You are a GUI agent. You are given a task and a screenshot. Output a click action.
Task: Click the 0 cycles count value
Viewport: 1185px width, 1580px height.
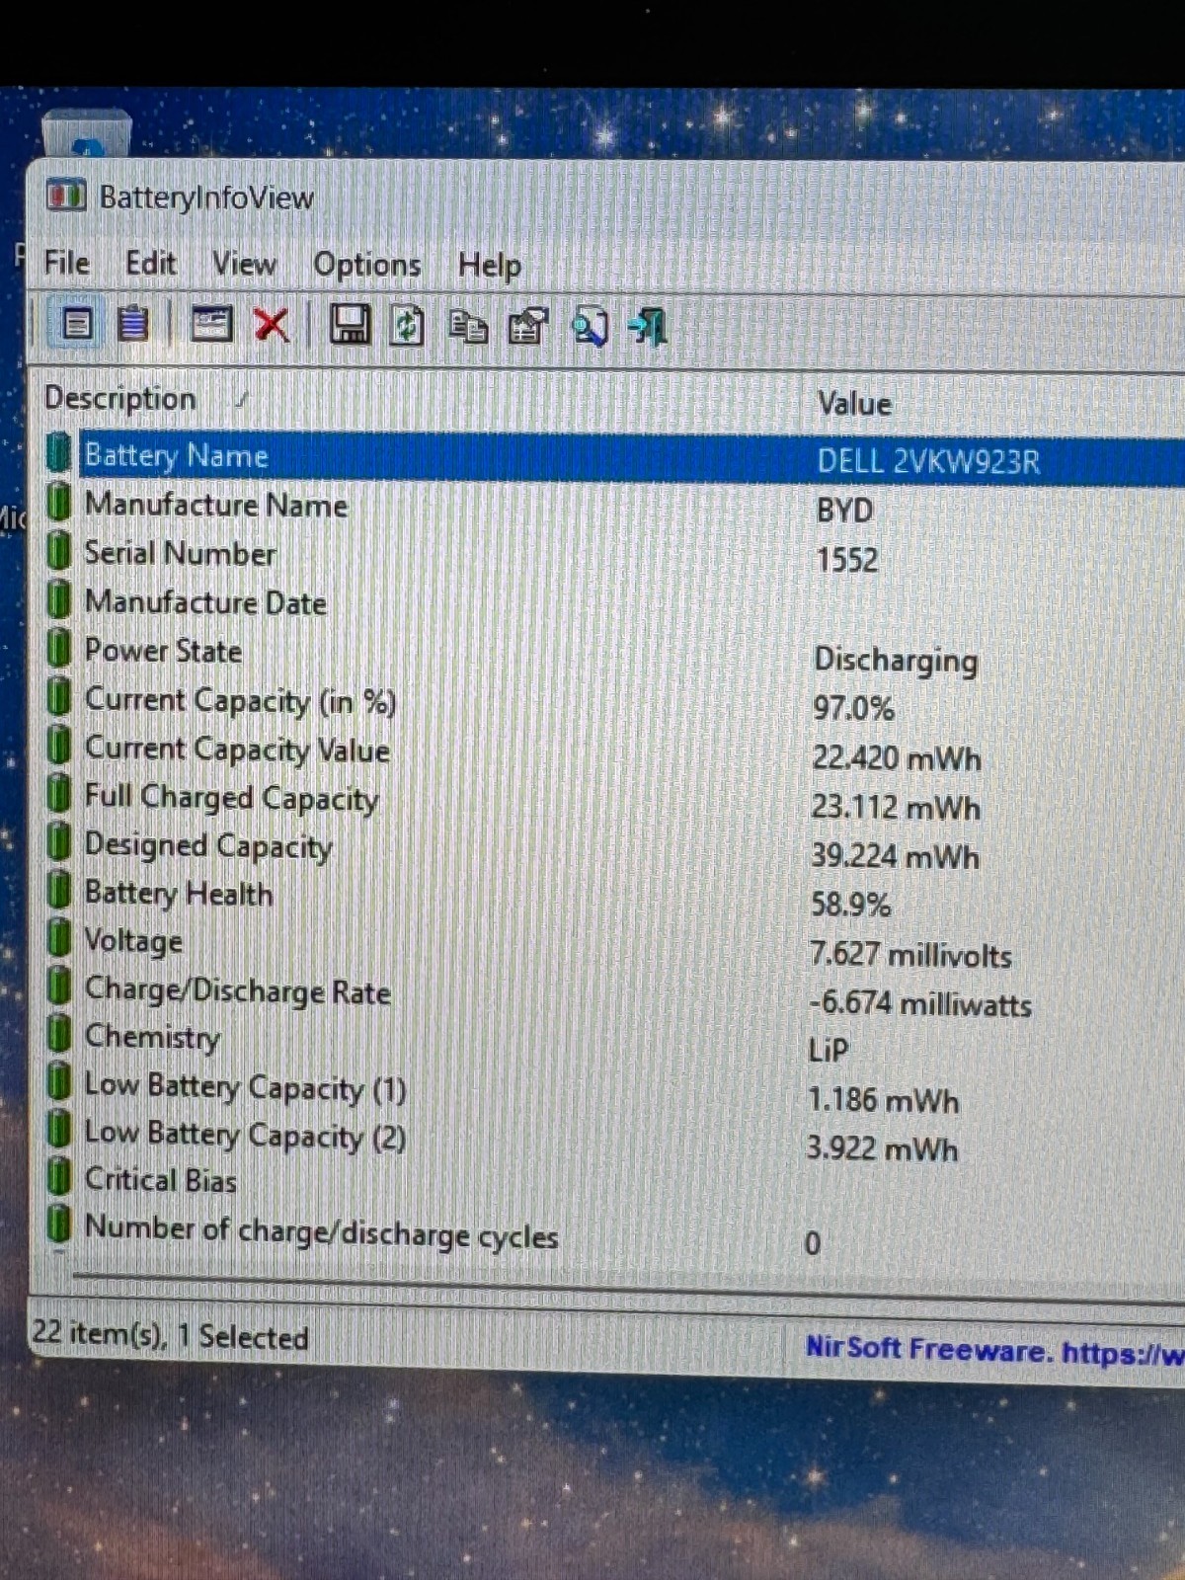(813, 1242)
